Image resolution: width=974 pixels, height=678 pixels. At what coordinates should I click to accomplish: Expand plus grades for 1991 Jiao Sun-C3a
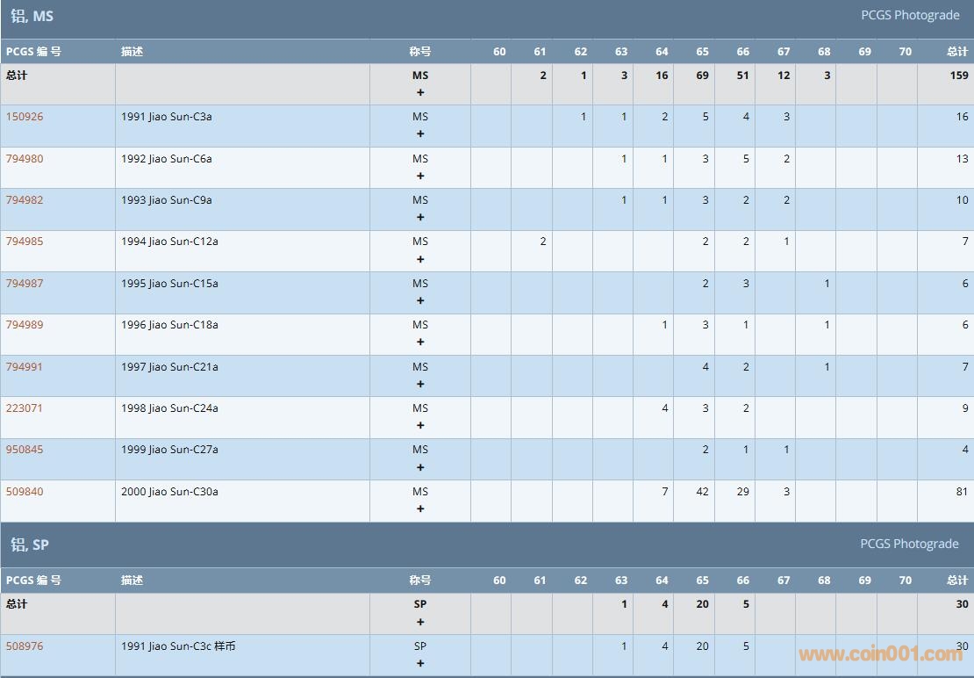[420, 134]
